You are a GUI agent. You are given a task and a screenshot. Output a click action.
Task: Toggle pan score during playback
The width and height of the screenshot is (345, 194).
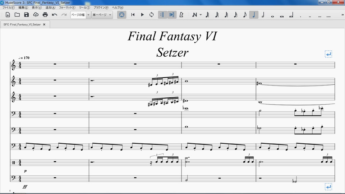[172, 15]
